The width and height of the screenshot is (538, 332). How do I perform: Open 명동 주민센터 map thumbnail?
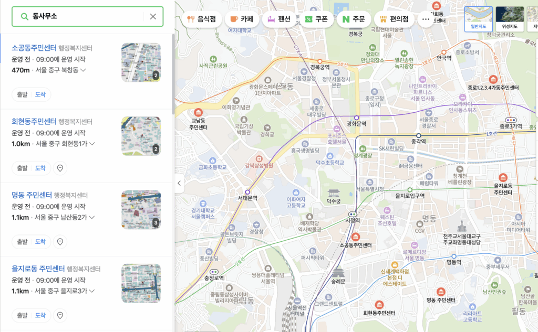coord(141,210)
